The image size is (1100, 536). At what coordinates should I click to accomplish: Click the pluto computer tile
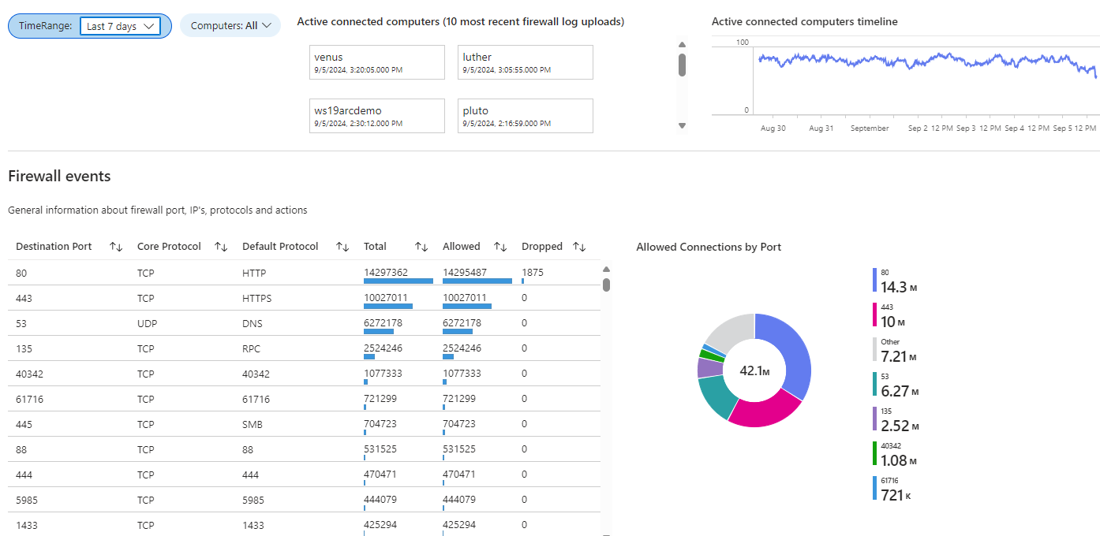[x=525, y=116]
